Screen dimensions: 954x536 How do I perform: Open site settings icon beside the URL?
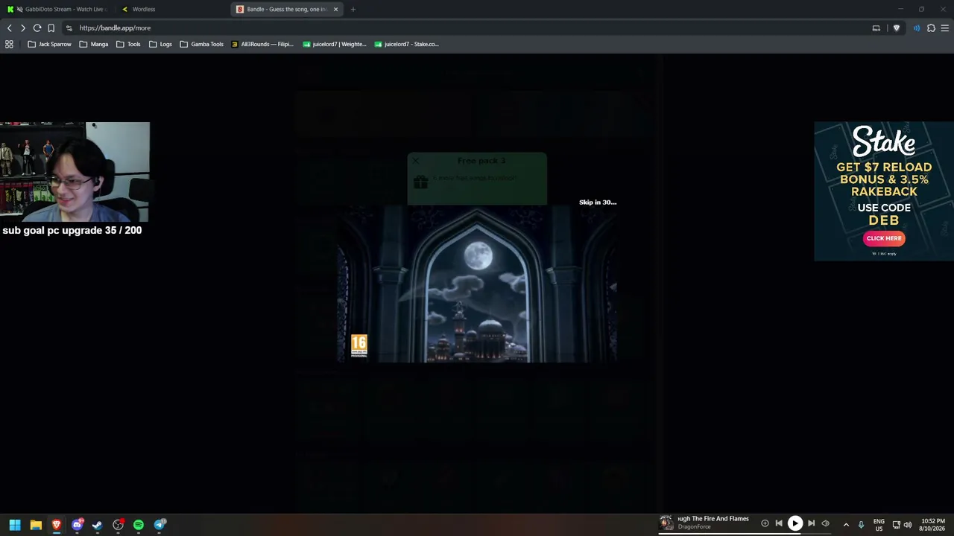69,28
